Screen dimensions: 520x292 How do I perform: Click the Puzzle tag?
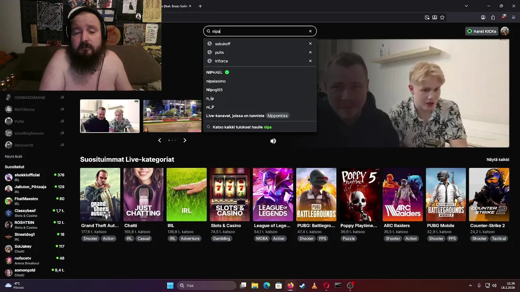(349, 238)
